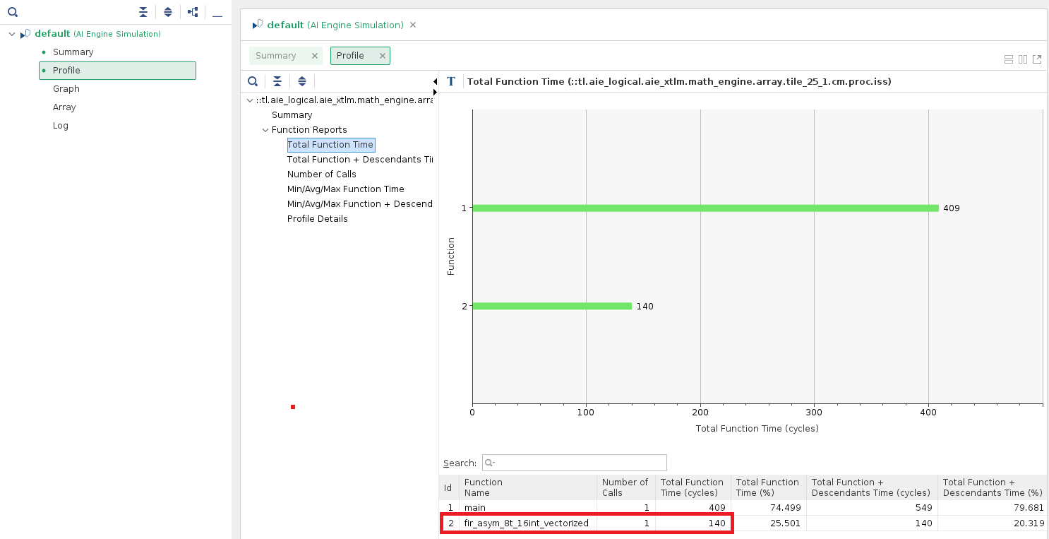
Task: Switch to vertical split layout view
Action: pyautogui.click(x=1023, y=59)
